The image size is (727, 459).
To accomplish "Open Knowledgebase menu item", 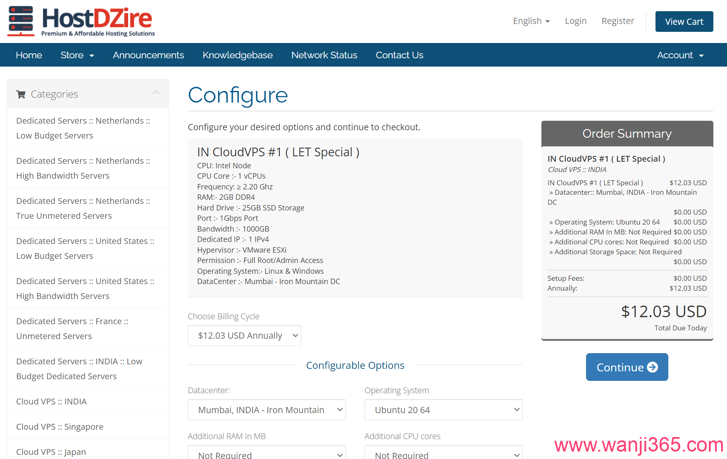I will click(238, 55).
